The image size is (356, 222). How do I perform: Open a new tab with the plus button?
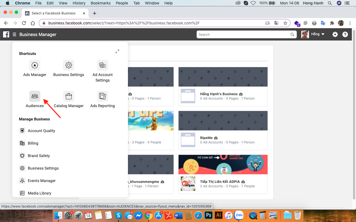95,13
